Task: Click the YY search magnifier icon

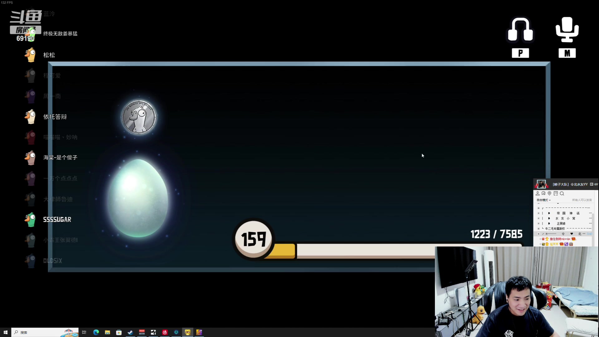Action: (x=562, y=193)
